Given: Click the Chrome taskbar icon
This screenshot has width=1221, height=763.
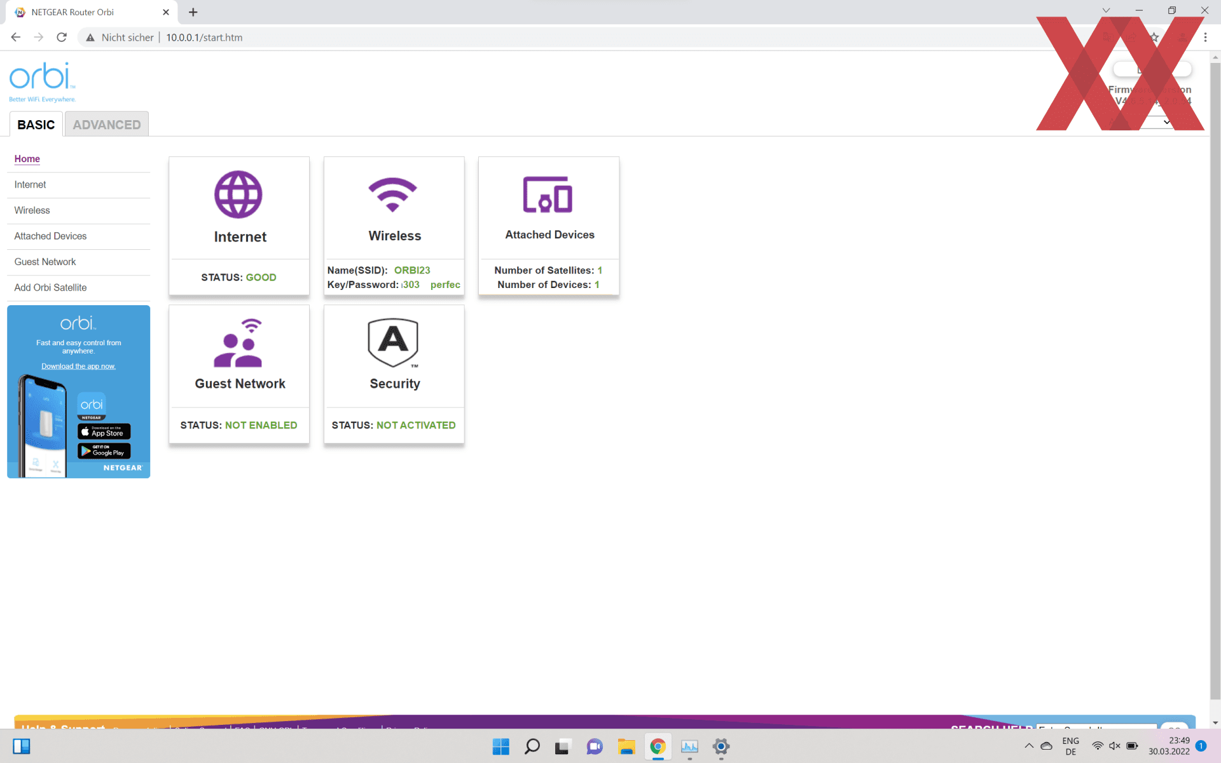Looking at the screenshot, I should pyautogui.click(x=658, y=746).
